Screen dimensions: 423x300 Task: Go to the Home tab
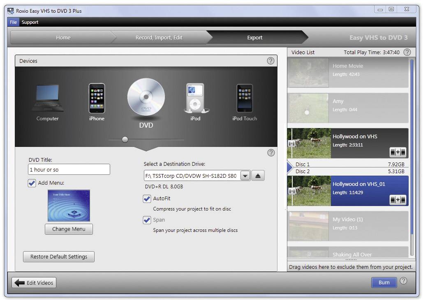coord(62,37)
